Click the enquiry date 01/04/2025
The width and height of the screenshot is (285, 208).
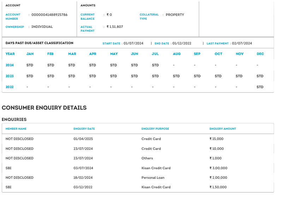(x=83, y=139)
